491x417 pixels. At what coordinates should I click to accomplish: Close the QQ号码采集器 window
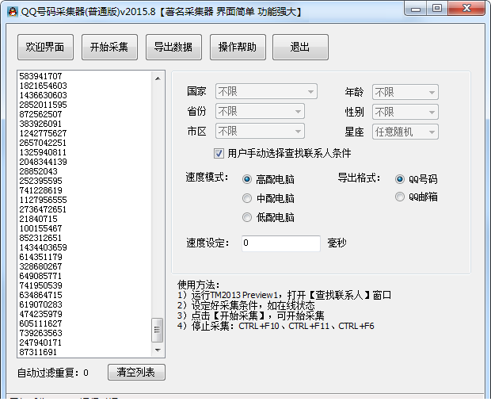pos(466,9)
